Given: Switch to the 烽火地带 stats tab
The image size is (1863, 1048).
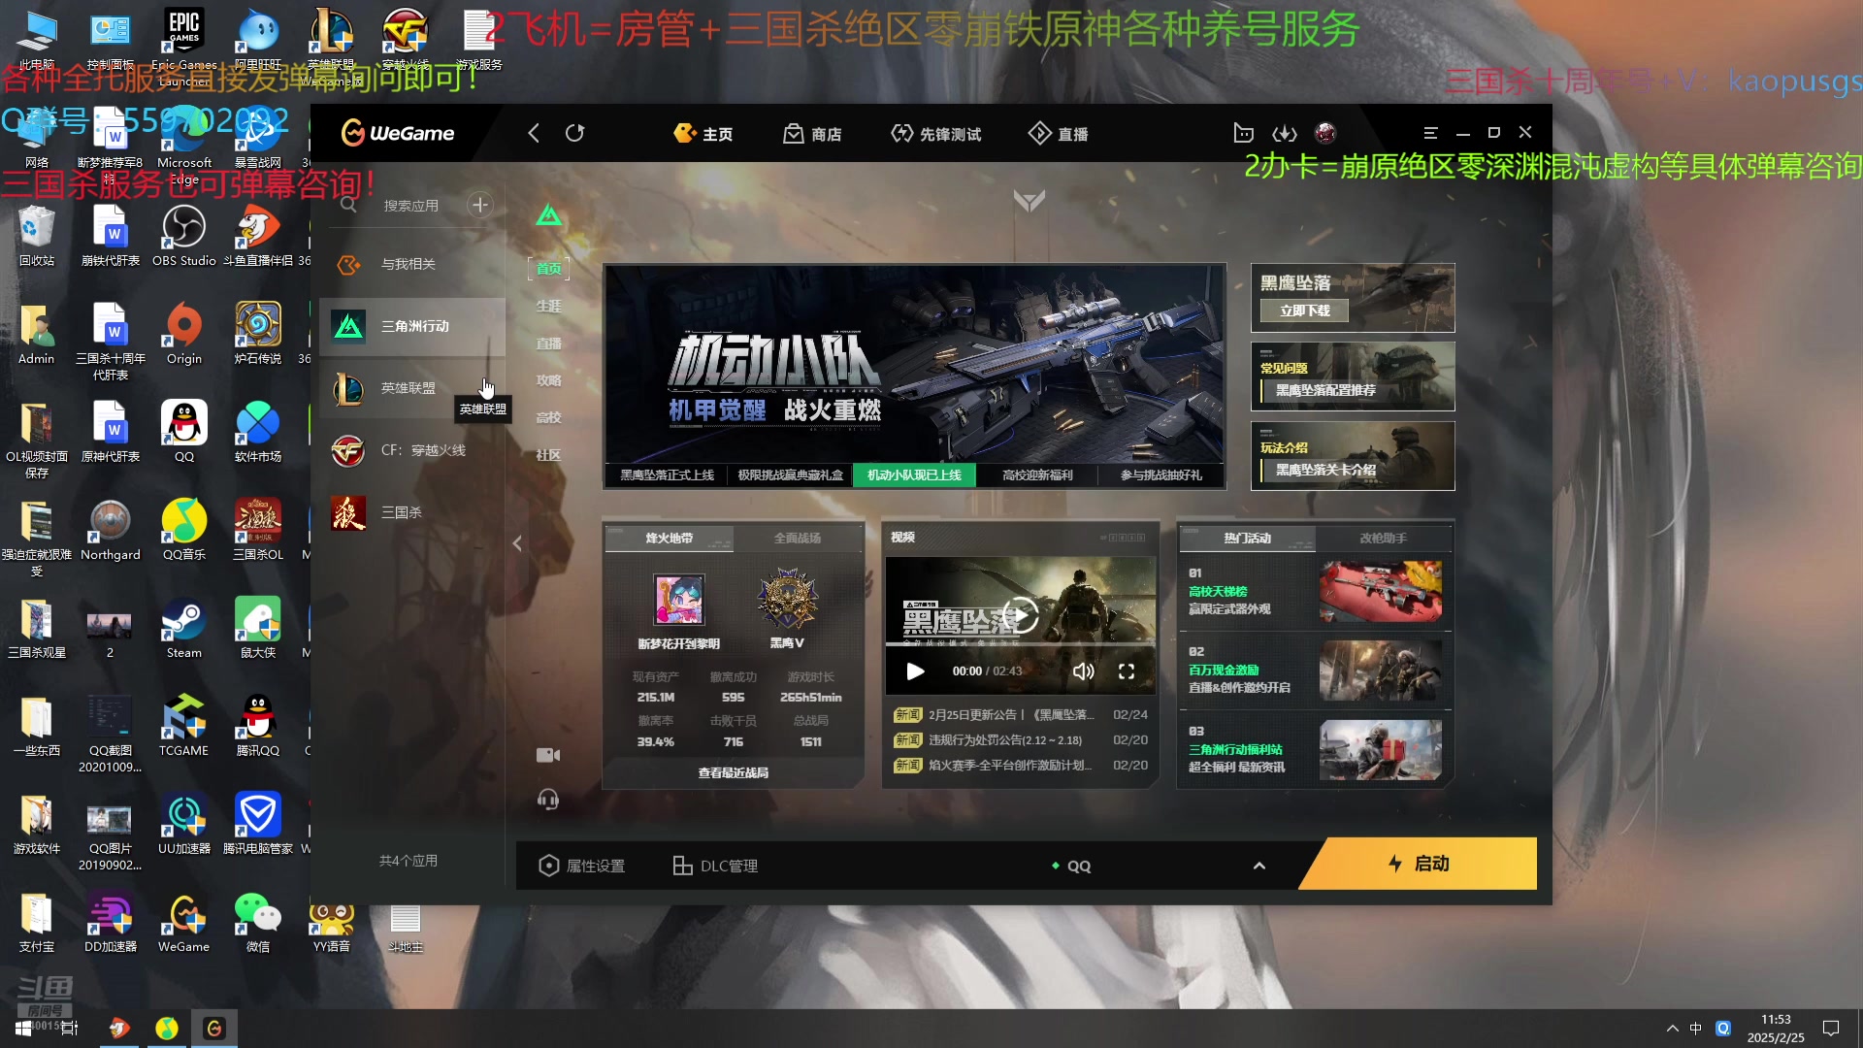Looking at the screenshot, I should (x=670, y=538).
